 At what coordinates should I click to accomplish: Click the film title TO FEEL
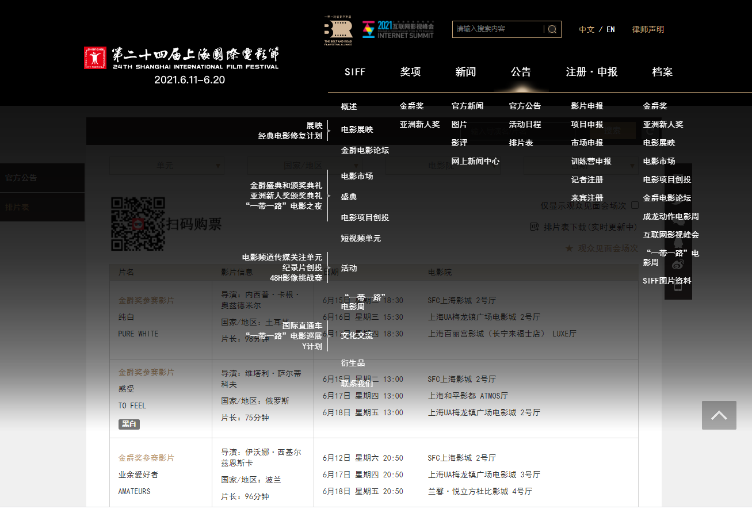132,405
